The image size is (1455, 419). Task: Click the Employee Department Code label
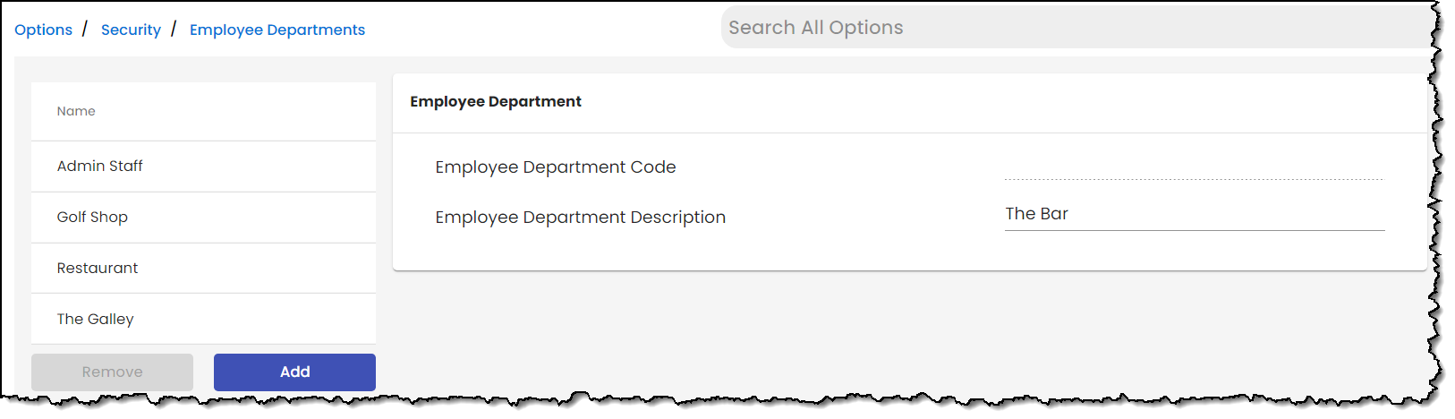tap(556, 167)
